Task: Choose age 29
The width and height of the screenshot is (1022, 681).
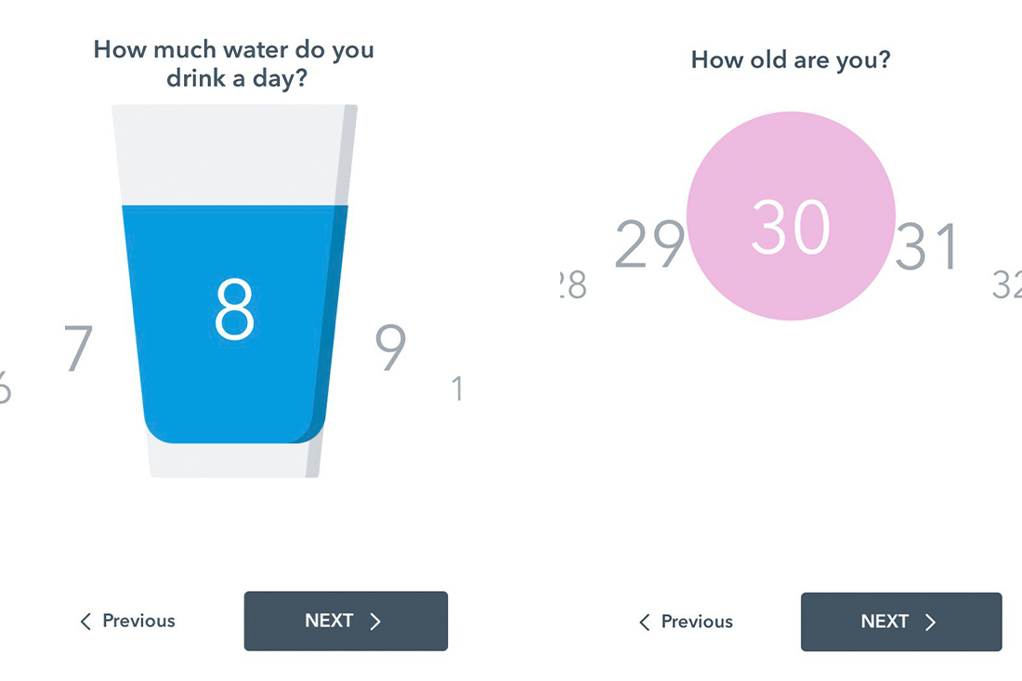Action: [x=649, y=245]
